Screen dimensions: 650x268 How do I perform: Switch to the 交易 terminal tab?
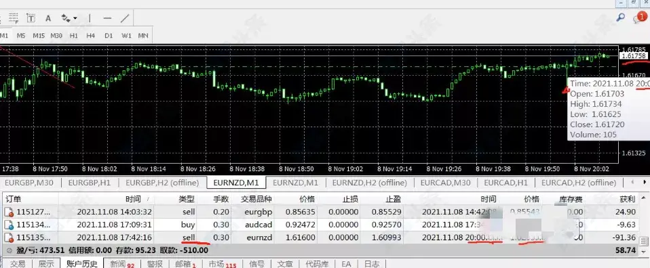tap(18, 264)
